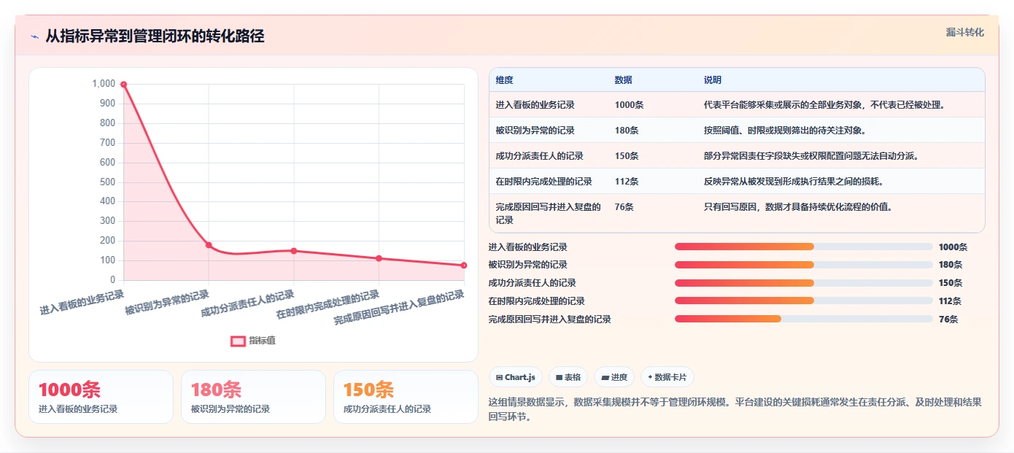Click the progress bar for 进入看板的业务记录
This screenshot has height=453, width=1014.
tap(804, 247)
